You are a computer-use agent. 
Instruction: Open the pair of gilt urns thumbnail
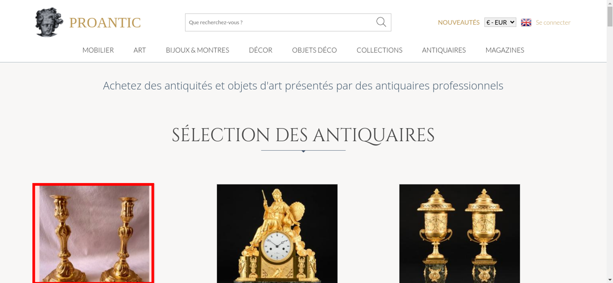(459, 233)
